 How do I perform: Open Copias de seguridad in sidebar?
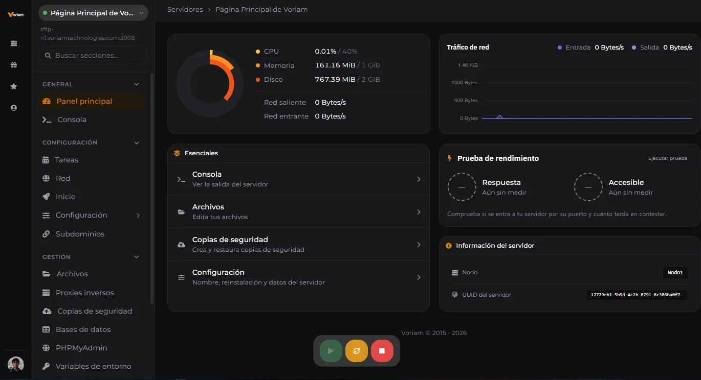click(x=92, y=311)
